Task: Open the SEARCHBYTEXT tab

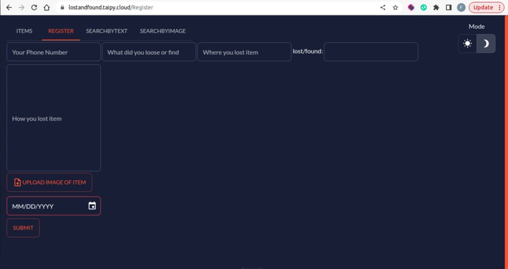Action: (107, 31)
